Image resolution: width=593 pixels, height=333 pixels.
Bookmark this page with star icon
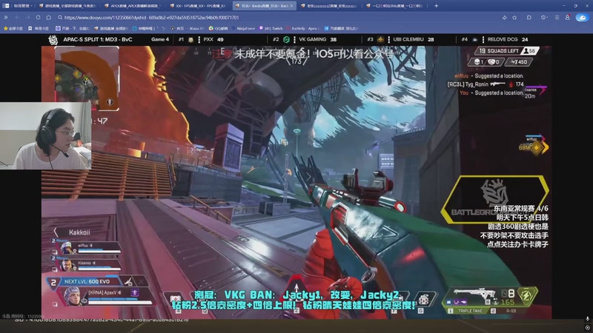(514, 17)
